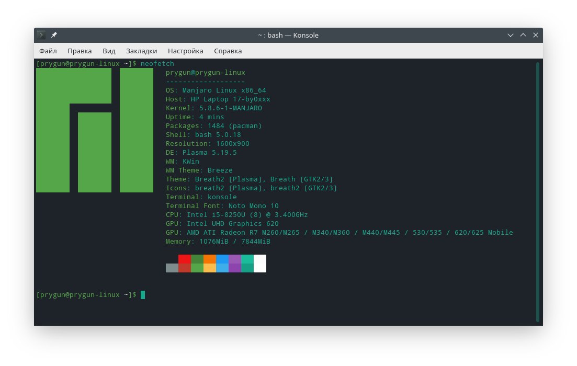Click the gray color block

point(172,268)
